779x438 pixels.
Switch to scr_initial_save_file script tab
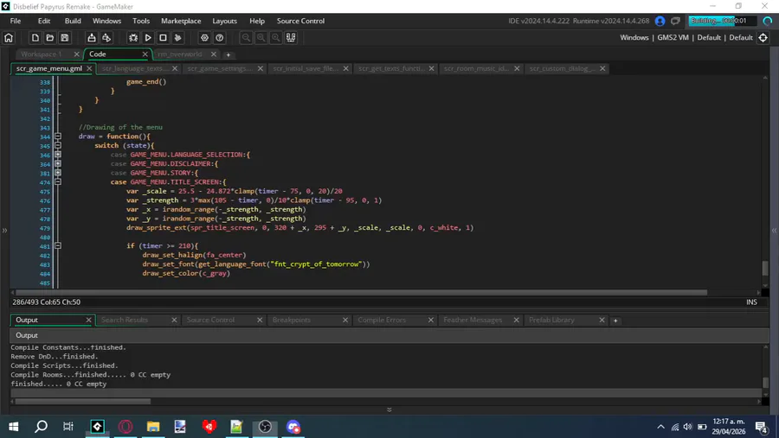pyautogui.click(x=305, y=68)
